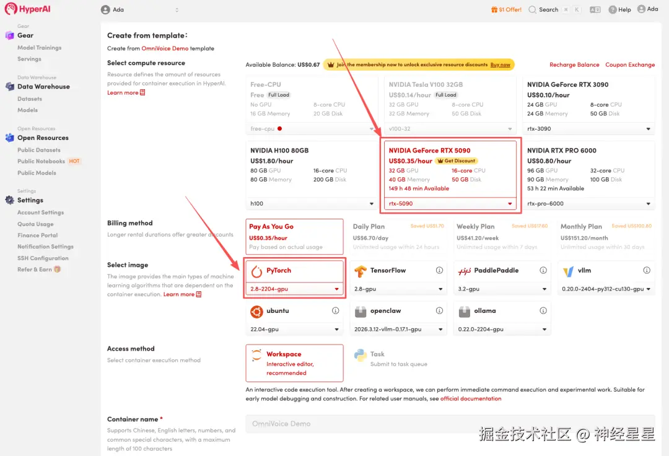Open the ubuntu 22.04-gpu version dropdown

[x=294, y=330]
